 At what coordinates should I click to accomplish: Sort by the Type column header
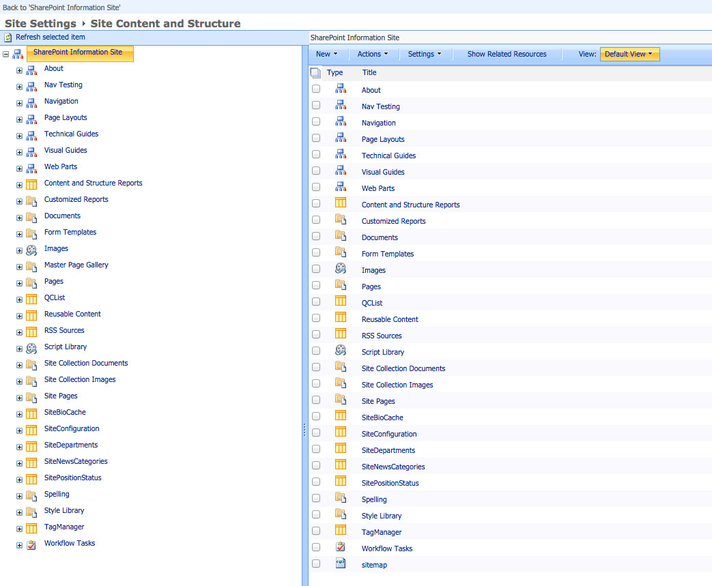334,72
